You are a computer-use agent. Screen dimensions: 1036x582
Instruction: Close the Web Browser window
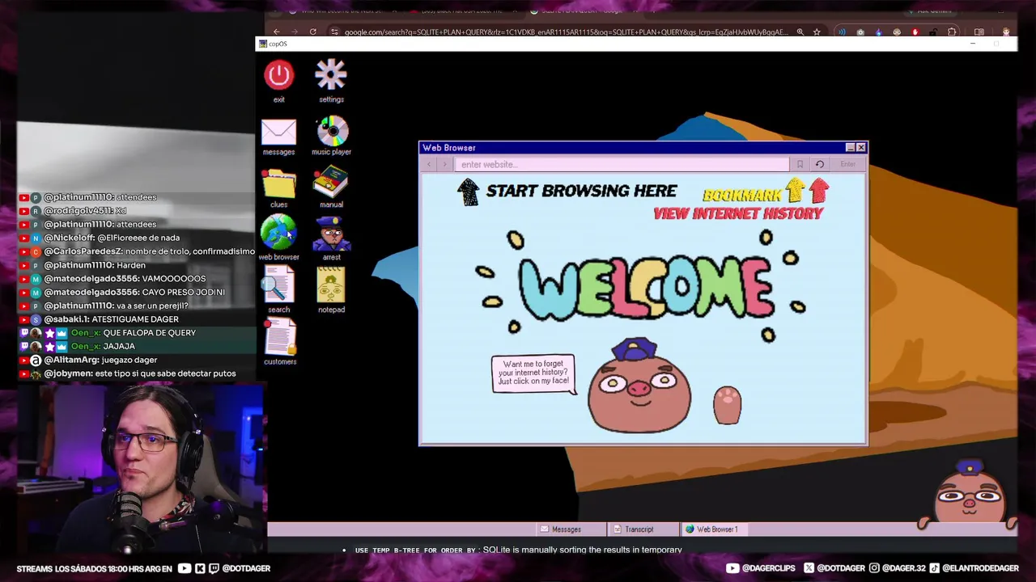[861, 148]
